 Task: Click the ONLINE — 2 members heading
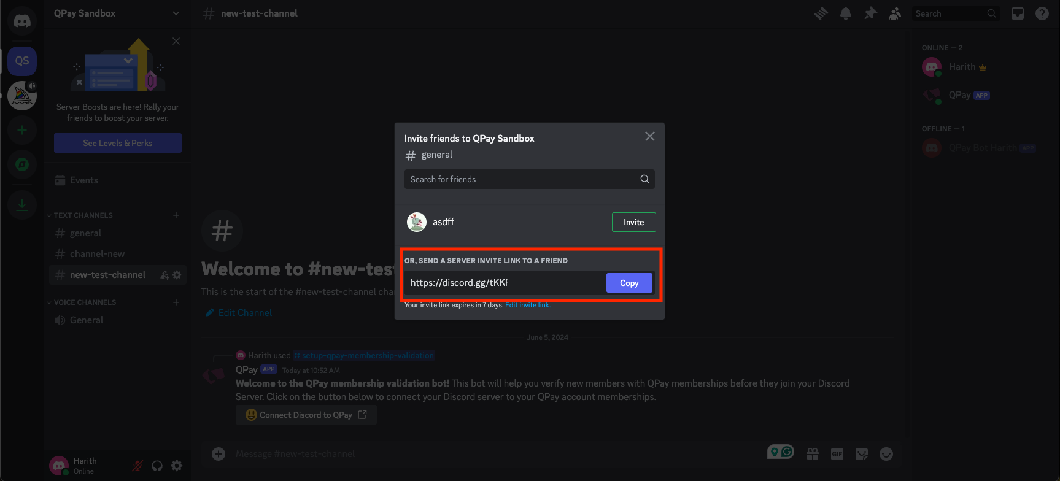pos(942,48)
